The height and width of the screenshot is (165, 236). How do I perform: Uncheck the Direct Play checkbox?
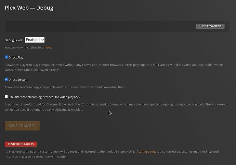[x=6, y=57]
